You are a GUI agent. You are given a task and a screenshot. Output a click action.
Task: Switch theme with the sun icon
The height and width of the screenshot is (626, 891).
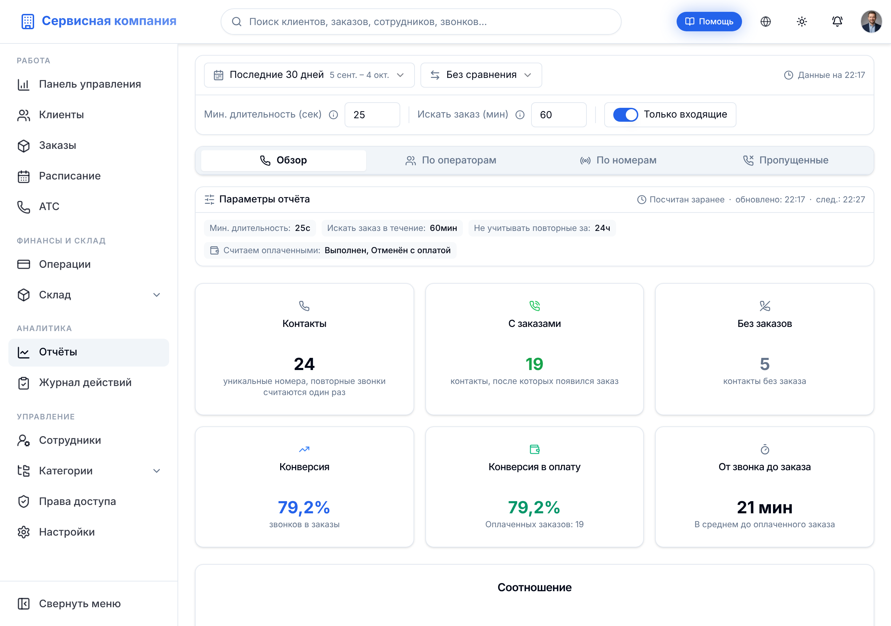(x=801, y=22)
